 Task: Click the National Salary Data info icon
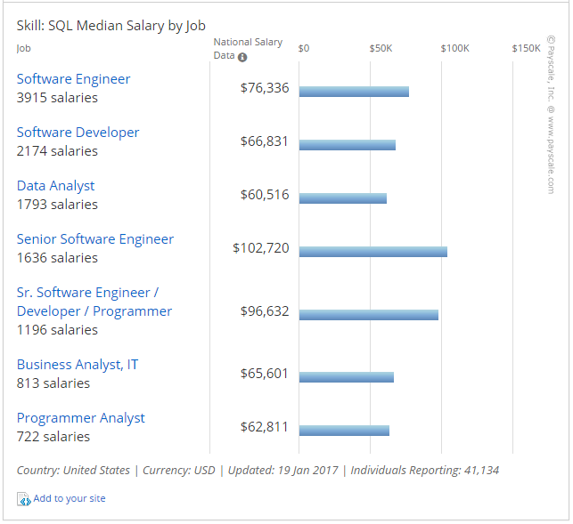pos(242,57)
